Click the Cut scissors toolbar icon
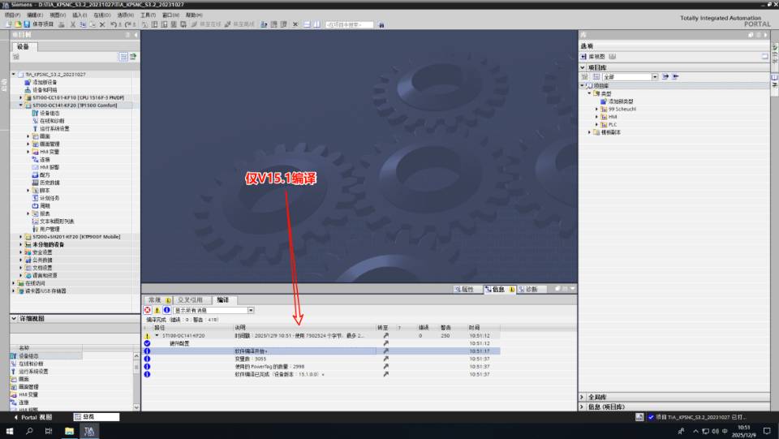The image size is (779, 439). click(72, 24)
